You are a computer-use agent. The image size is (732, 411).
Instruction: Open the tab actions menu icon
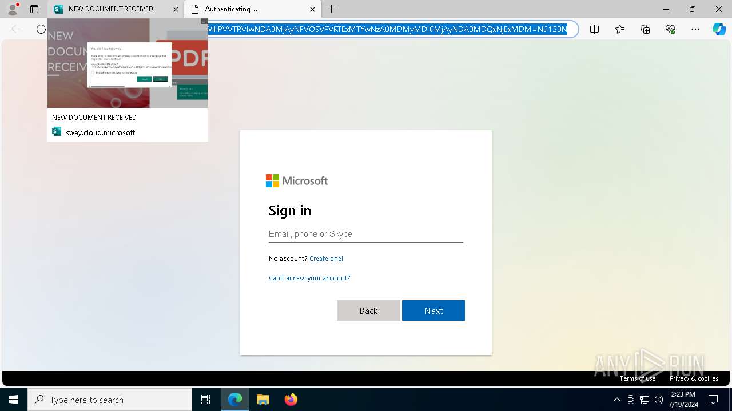tap(34, 9)
